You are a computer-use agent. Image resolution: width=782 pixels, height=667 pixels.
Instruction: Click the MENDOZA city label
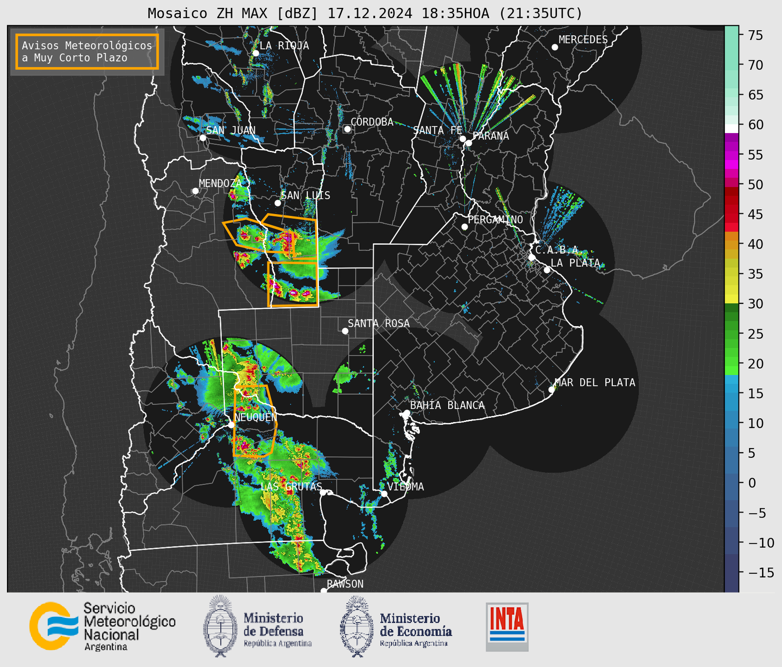[220, 183]
